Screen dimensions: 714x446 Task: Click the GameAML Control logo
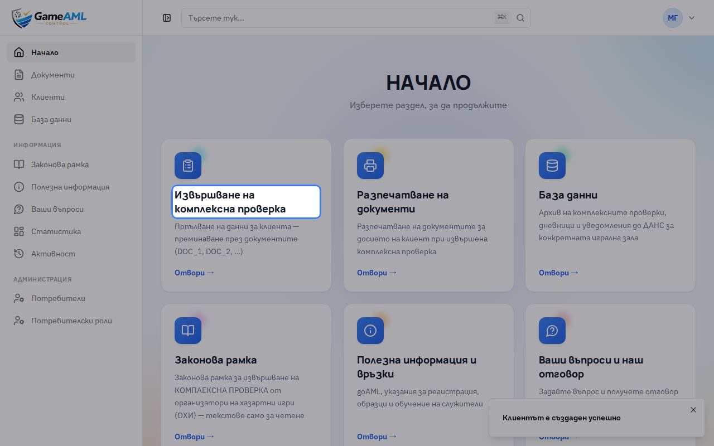pyautogui.click(x=49, y=18)
